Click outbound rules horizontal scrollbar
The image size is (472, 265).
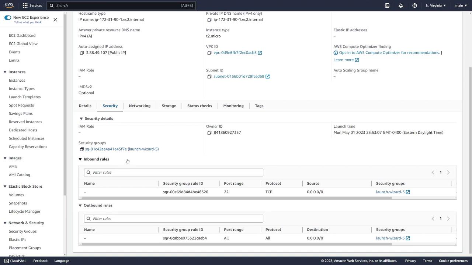[x=236, y=244]
